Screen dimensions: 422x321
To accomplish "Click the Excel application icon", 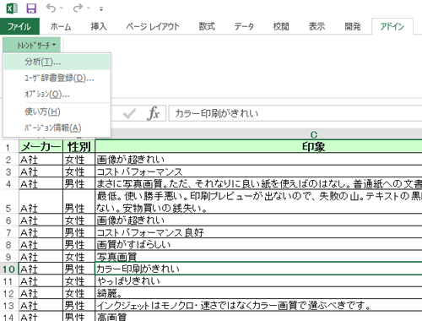I will [12, 8].
